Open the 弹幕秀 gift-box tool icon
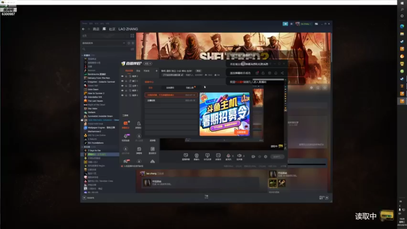Screen dimensions: 407x229 coord(139,149)
